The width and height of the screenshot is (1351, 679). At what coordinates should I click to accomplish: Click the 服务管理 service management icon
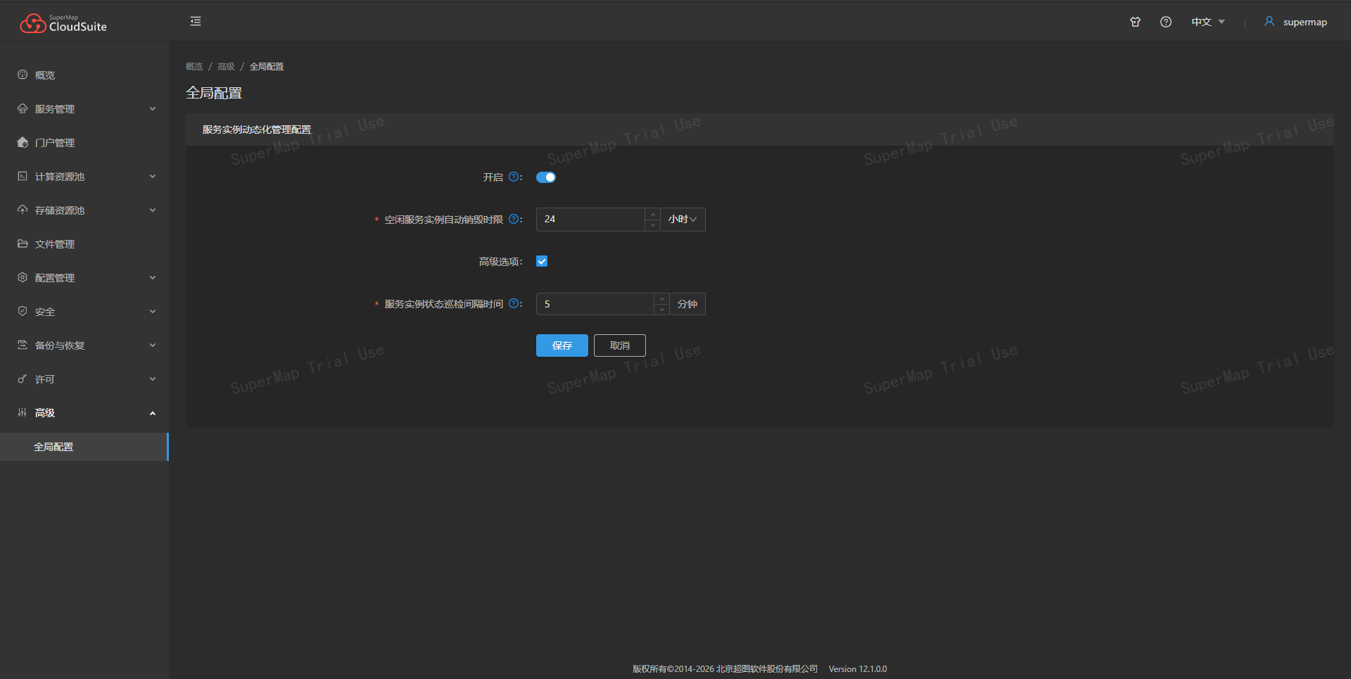pyautogui.click(x=22, y=108)
